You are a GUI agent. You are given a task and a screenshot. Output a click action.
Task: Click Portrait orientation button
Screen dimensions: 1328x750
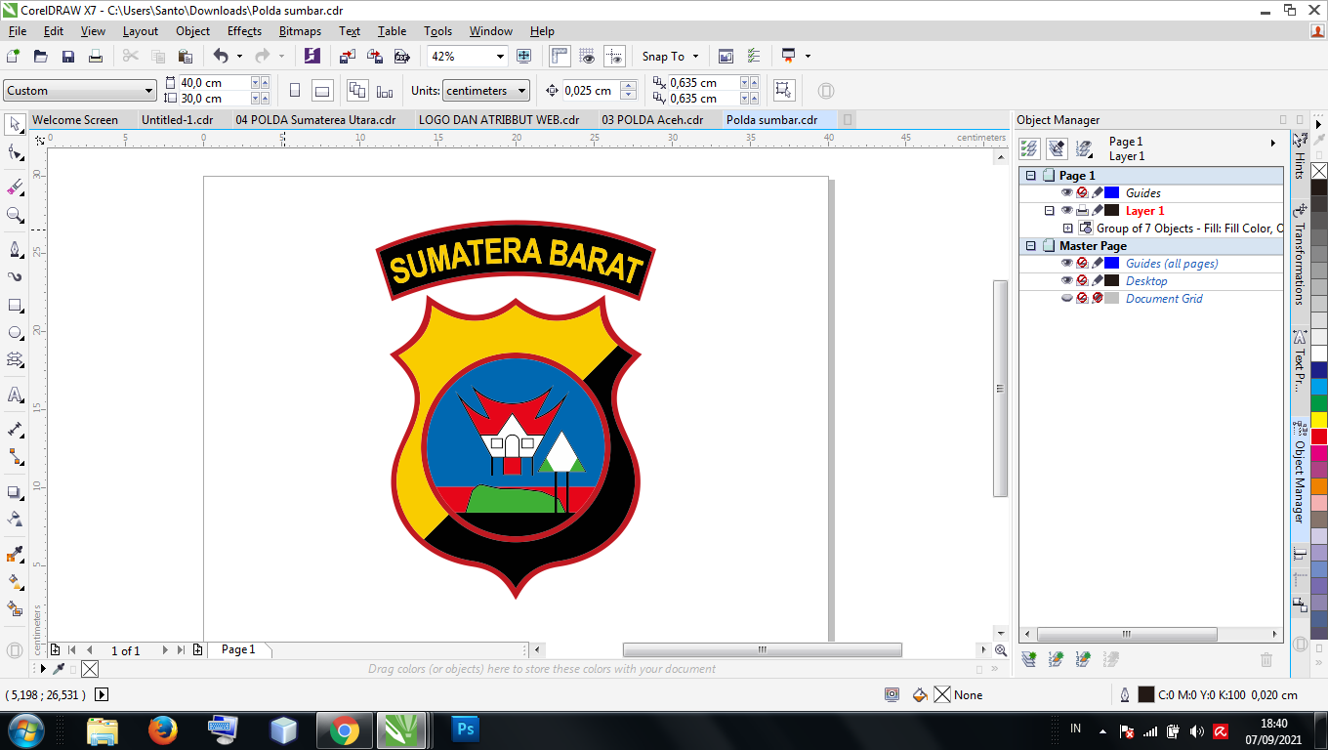[x=295, y=91]
